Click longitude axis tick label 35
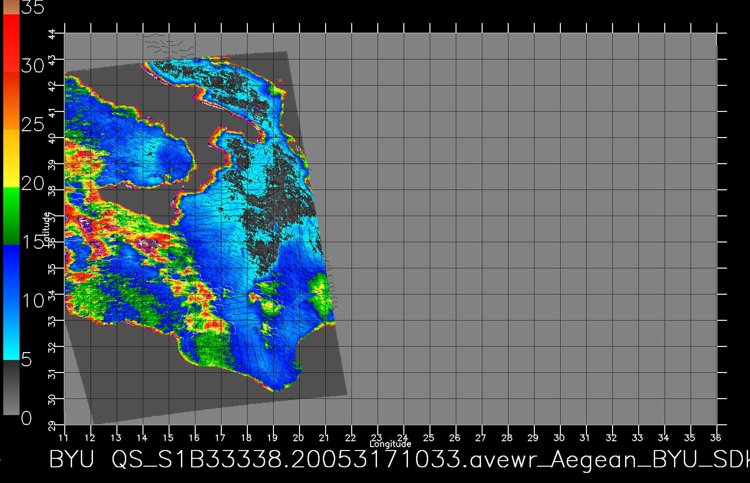Image resolution: width=750 pixels, height=483 pixels. click(x=690, y=438)
